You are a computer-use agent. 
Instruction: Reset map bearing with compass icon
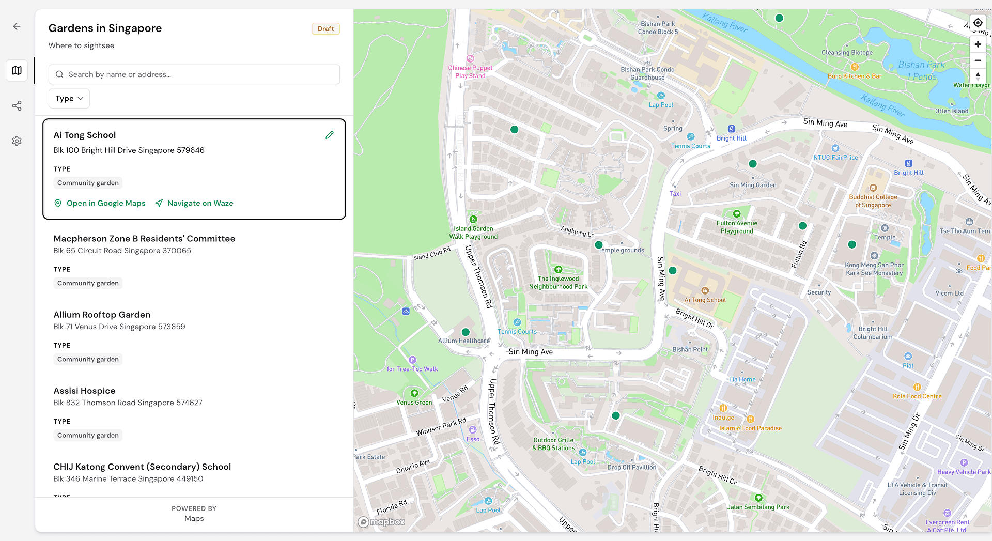coord(978,76)
